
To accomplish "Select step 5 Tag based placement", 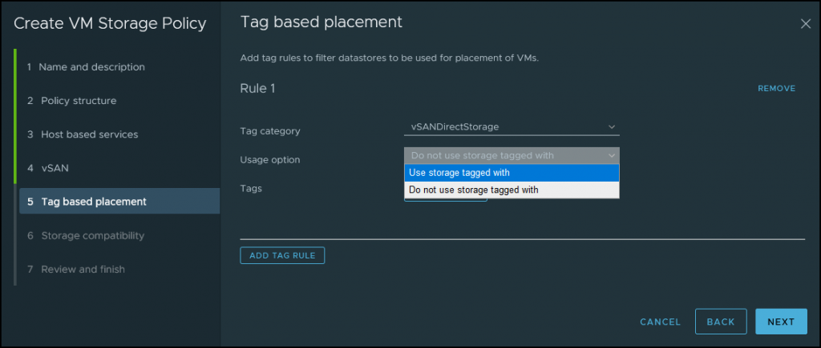I will pos(119,201).
